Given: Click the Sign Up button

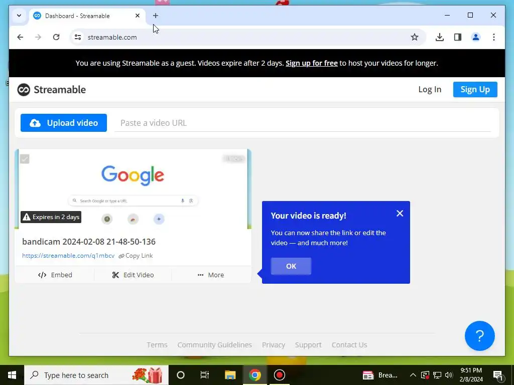Looking at the screenshot, I should click(475, 89).
